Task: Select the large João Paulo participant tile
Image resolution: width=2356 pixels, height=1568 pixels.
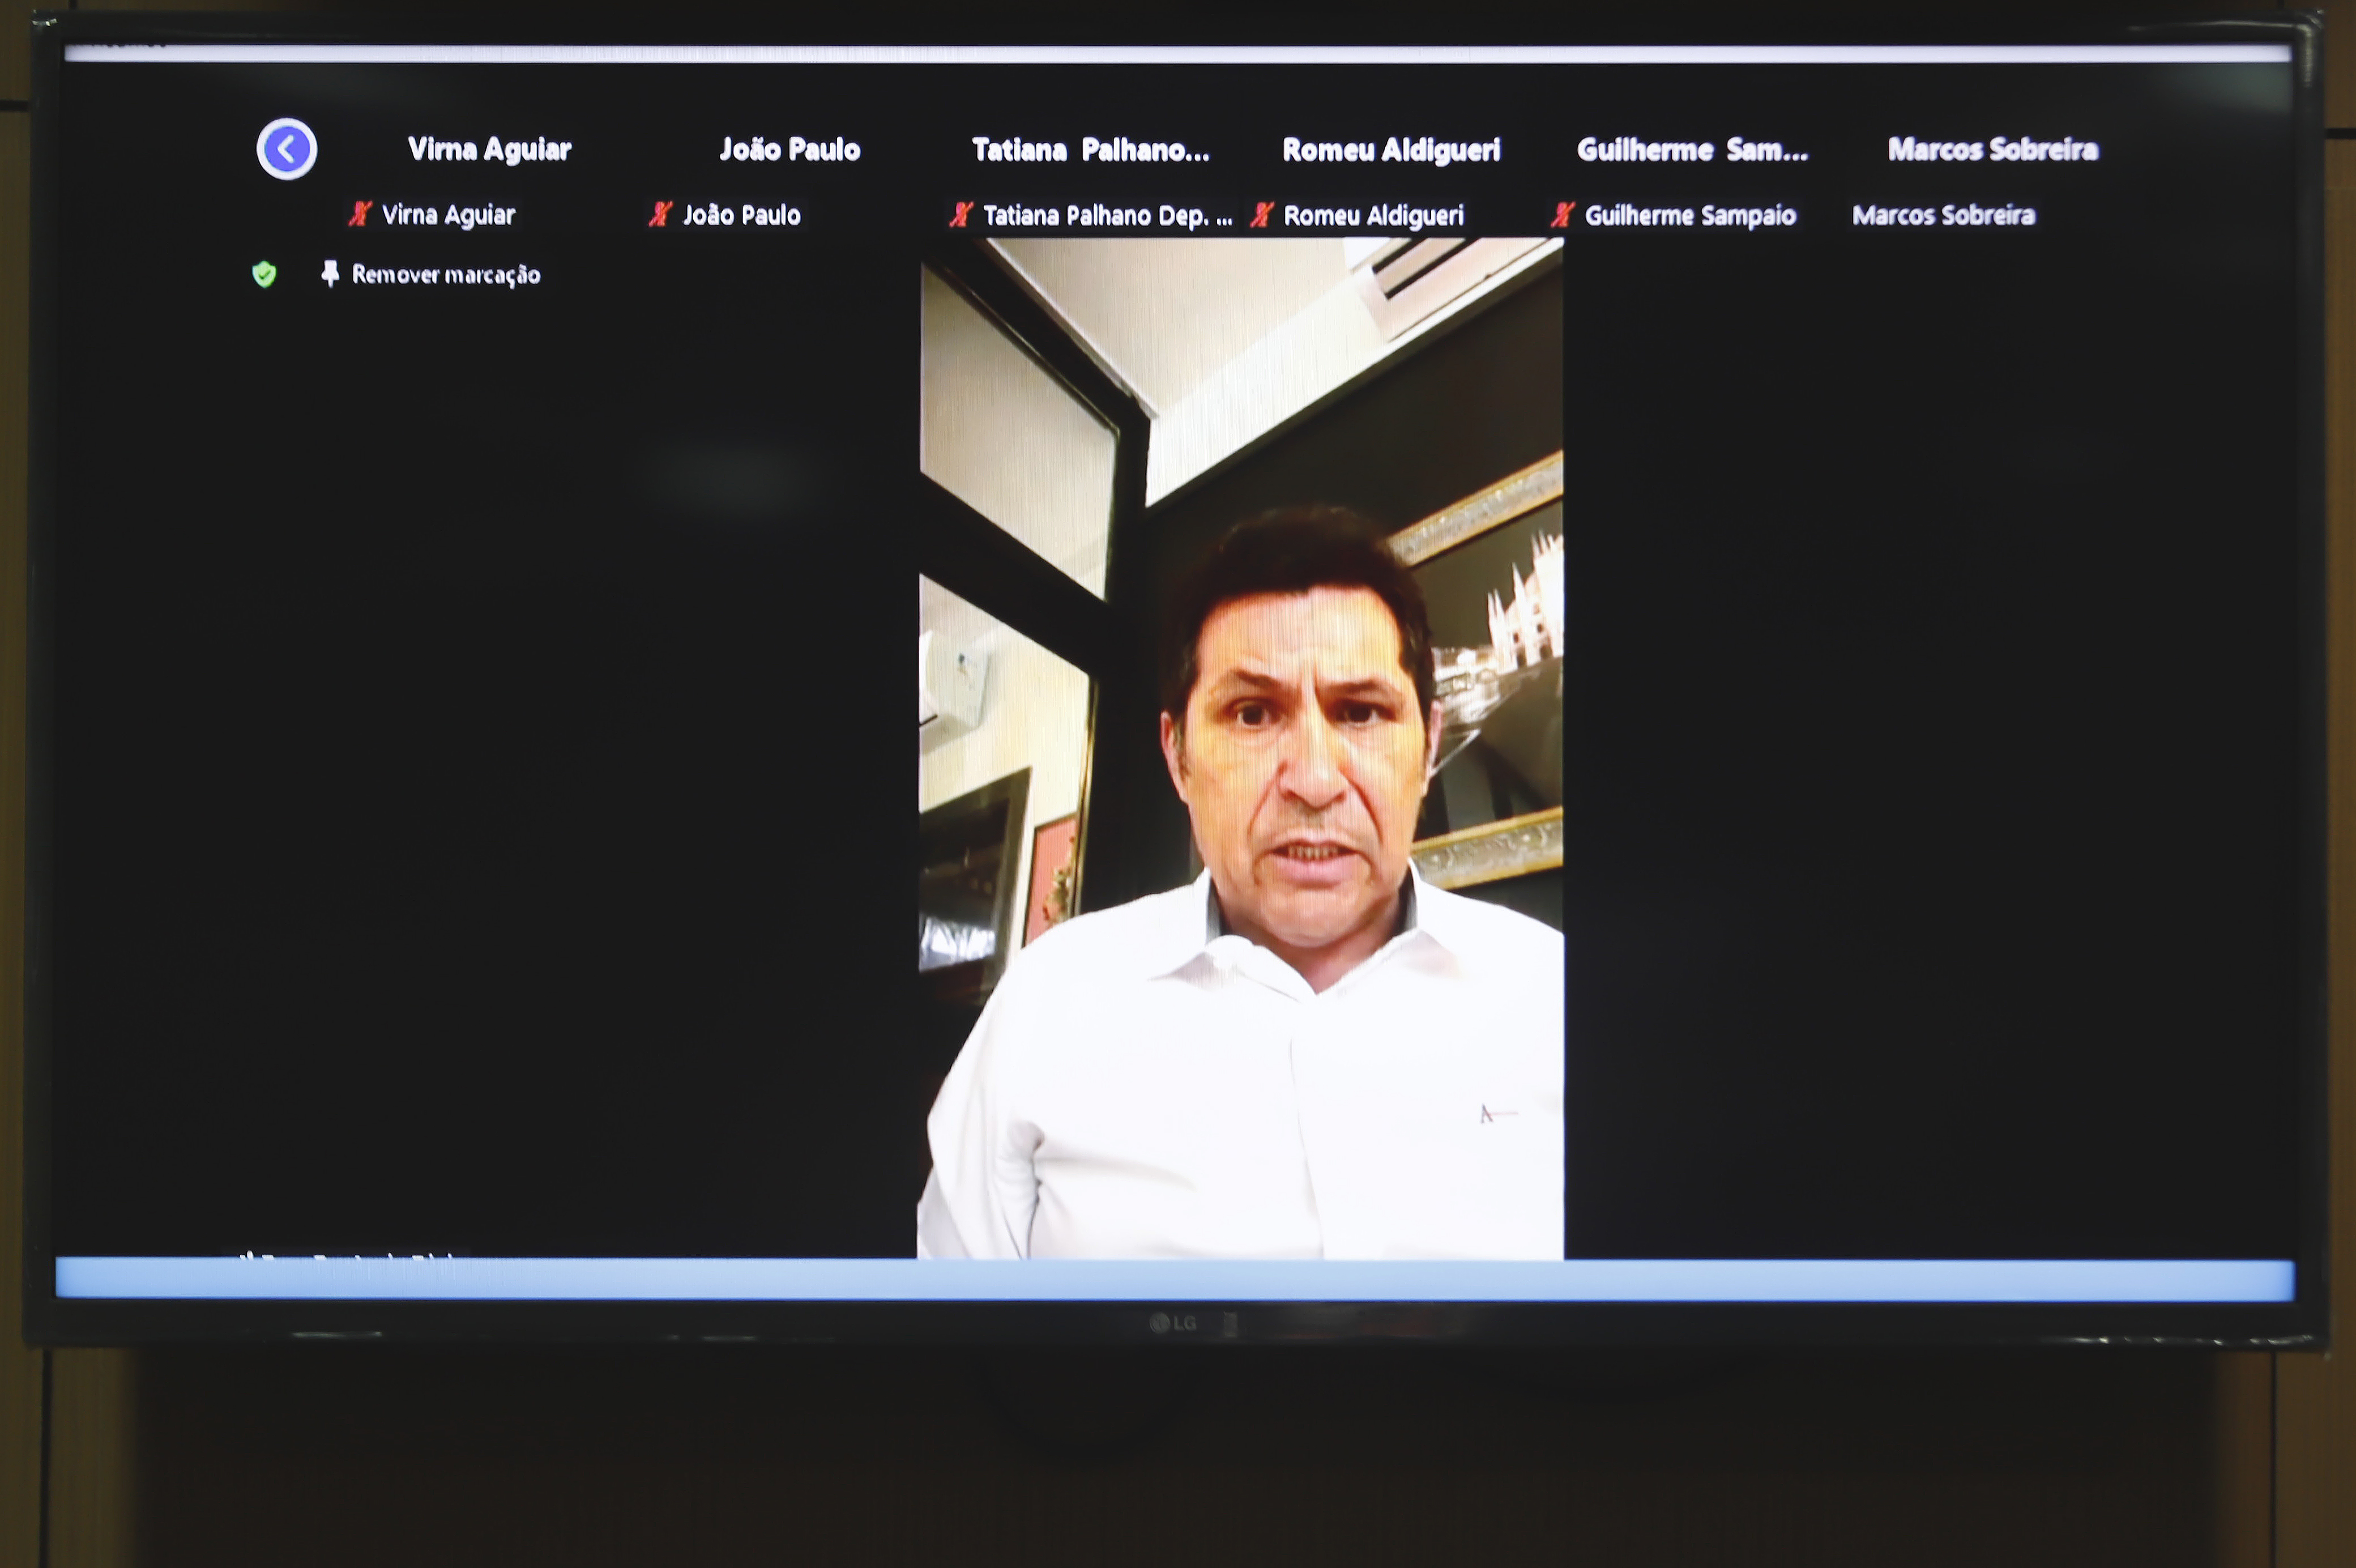Action: coord(789,150)
